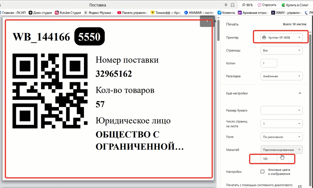Click the Панель управления bookmark favicon
This screenshot has width=313, height=188.
point(119,12)
